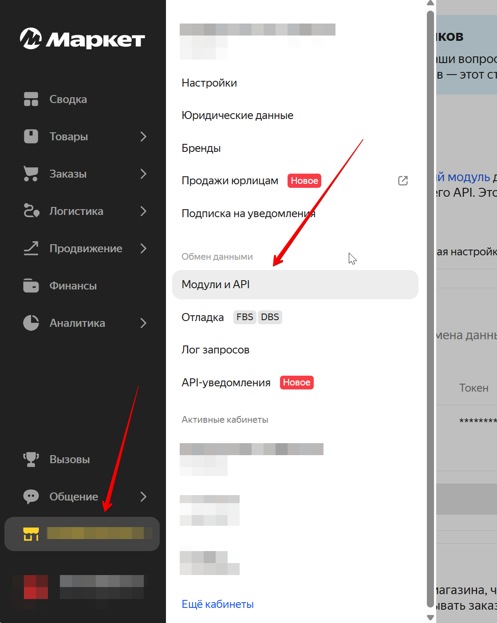Screen dimensions: 497x623
Task: Click scrollbar down arrow
Action: [430, 618]
